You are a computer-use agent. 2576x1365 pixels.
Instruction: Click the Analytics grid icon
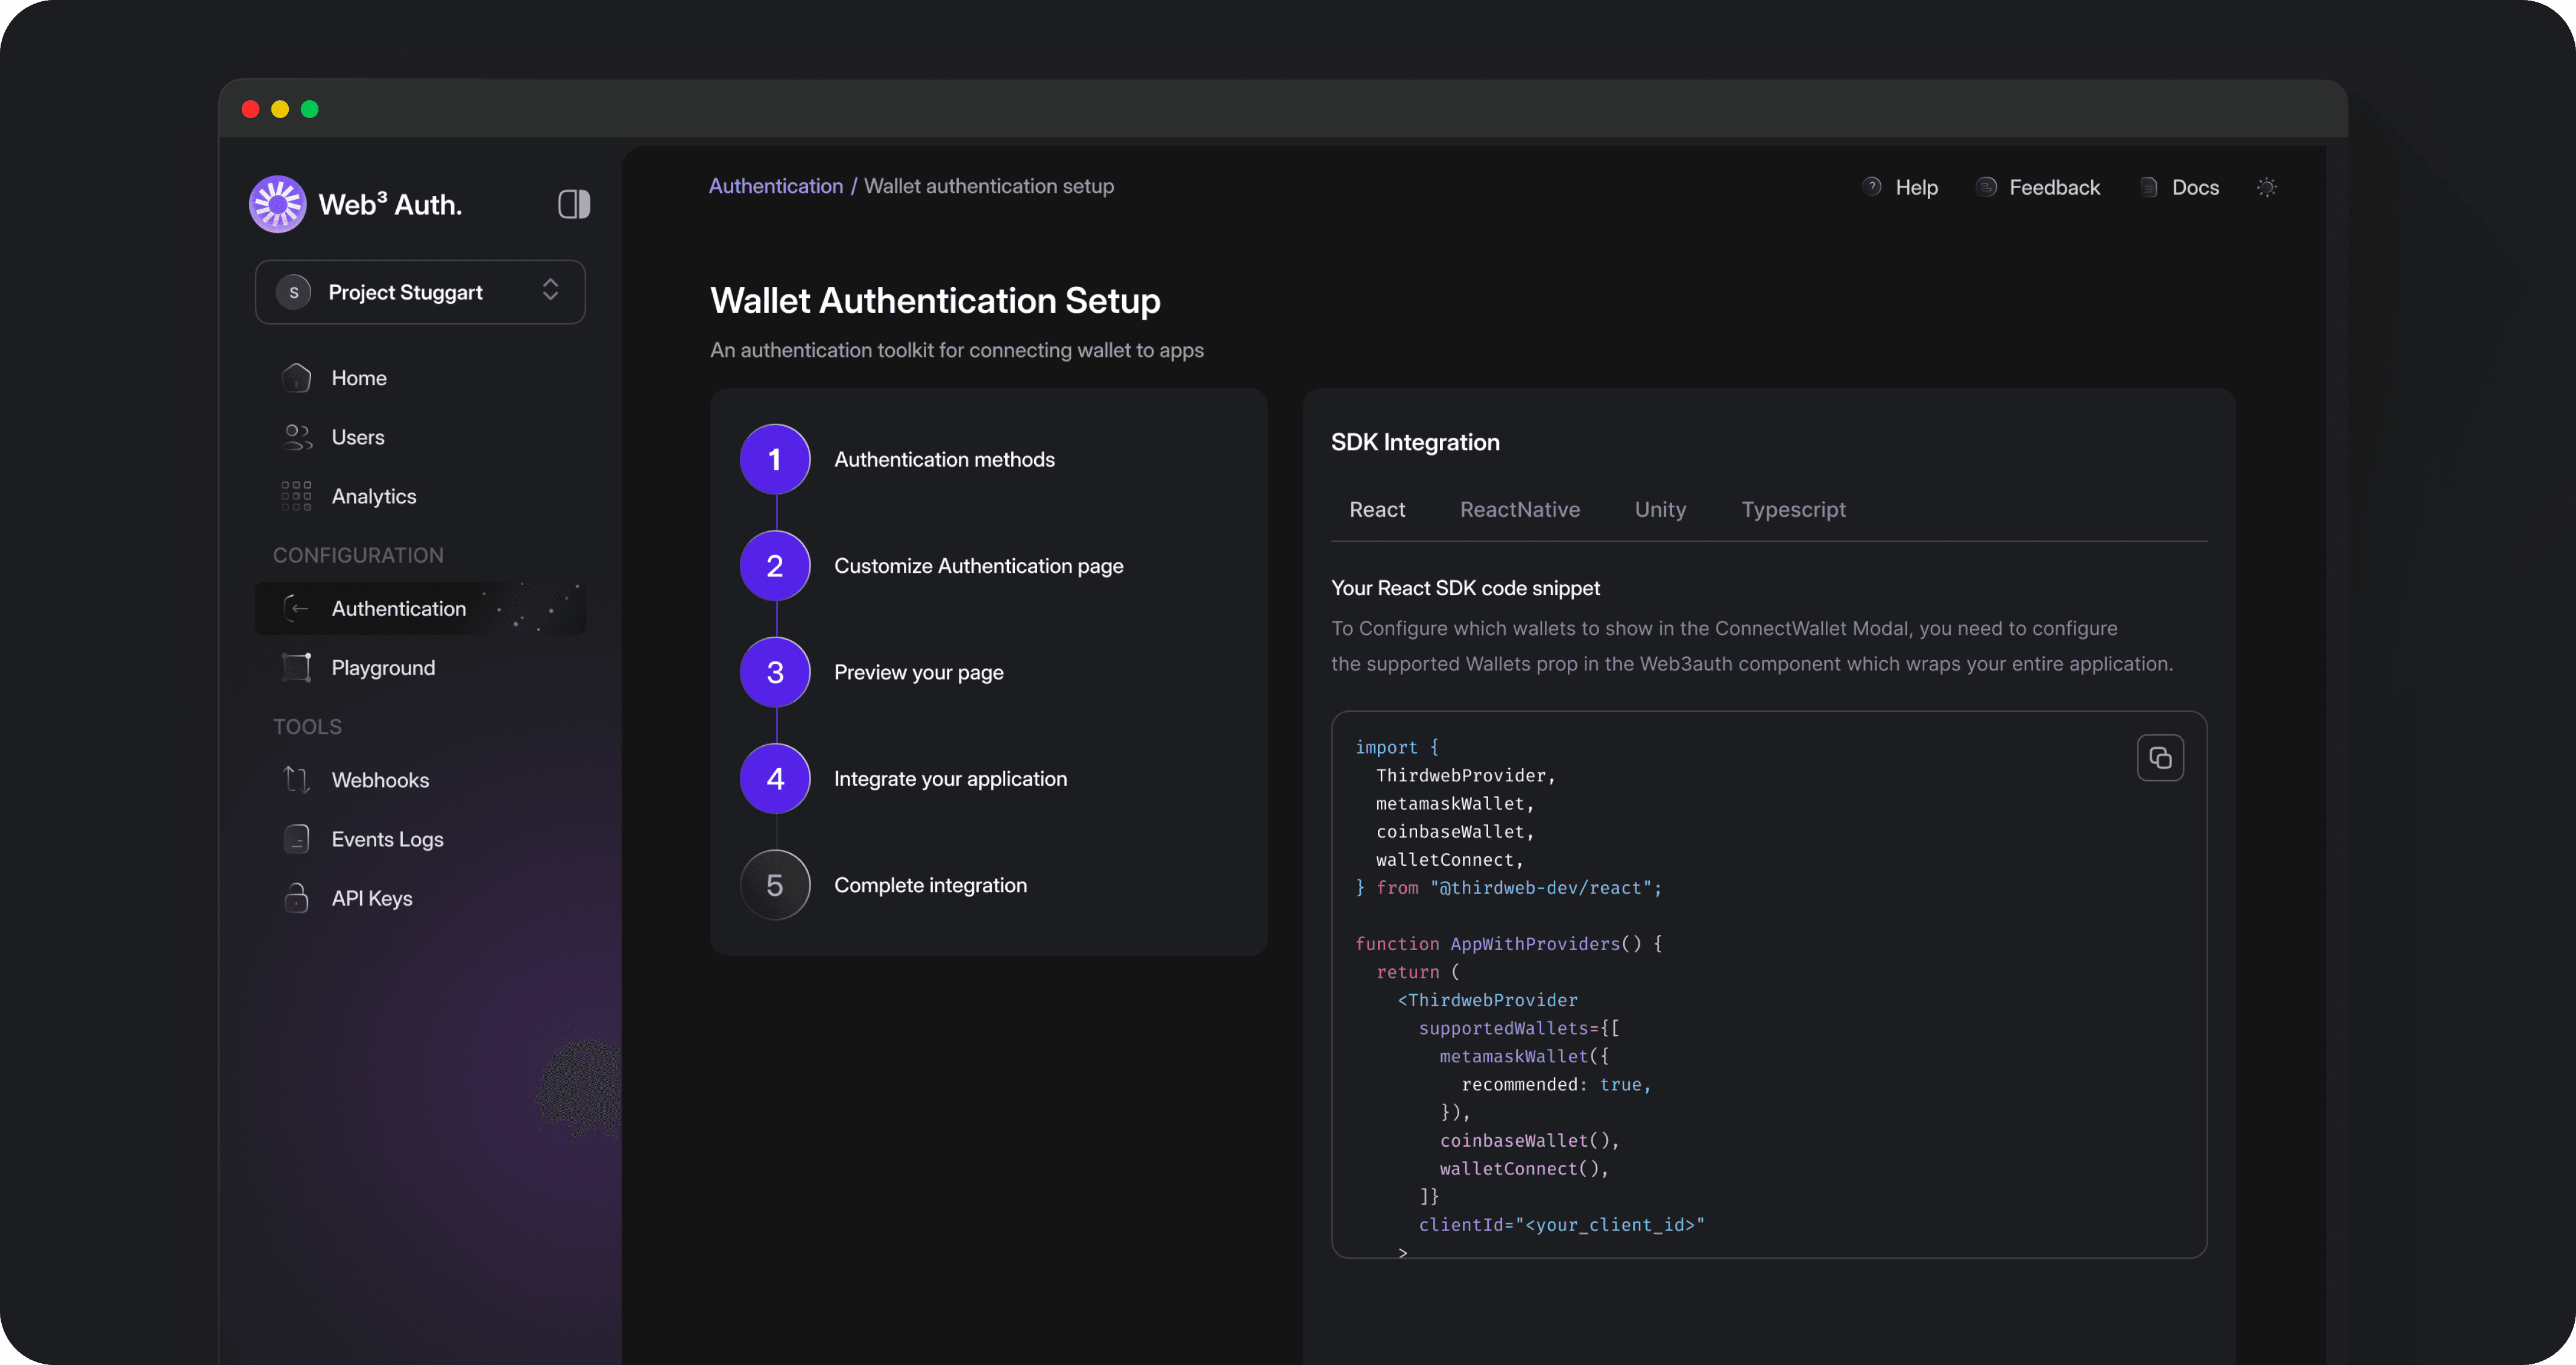[x=296, y=496]
